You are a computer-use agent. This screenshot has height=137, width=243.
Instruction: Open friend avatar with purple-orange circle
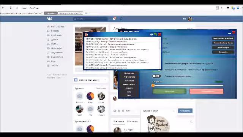click(x=90, y=96)
